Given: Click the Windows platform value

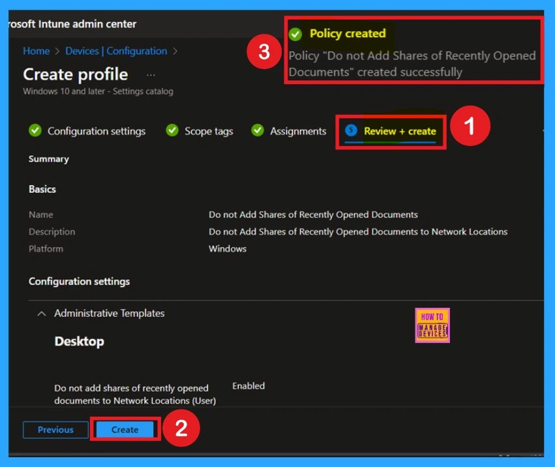Looking at the screenshot, I should pyautogui.click(x=228, y=249).
